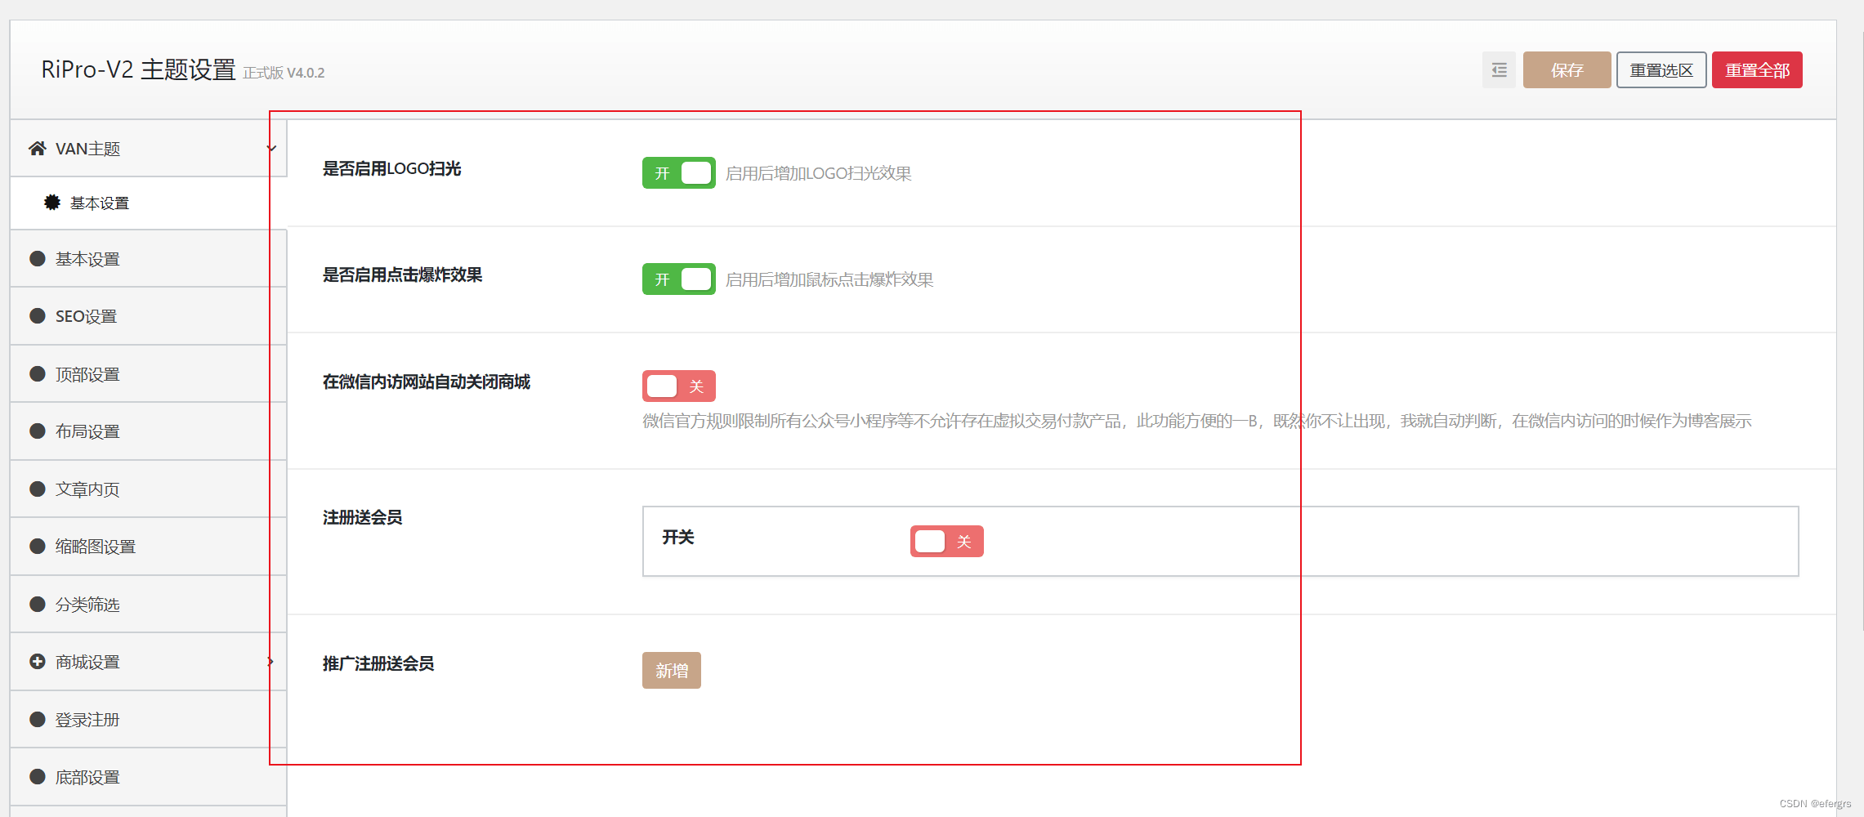The width and height of the screenshot is (1864, 817).
Task: Click the circle icon beside 顶部设置
Action: pyautogui.click(x=36, y=373)
